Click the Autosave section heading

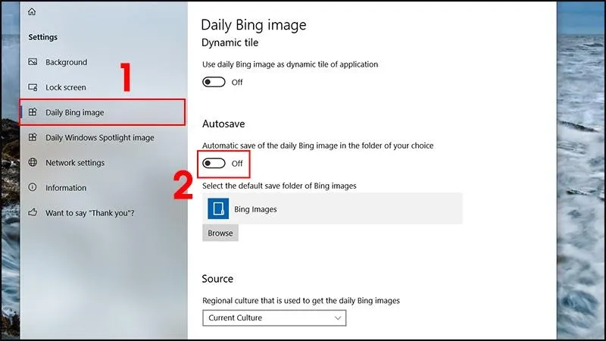[x=223, y=124]
